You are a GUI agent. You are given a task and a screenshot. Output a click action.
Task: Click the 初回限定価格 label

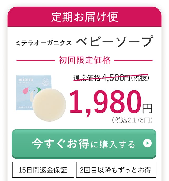point(84,60)
